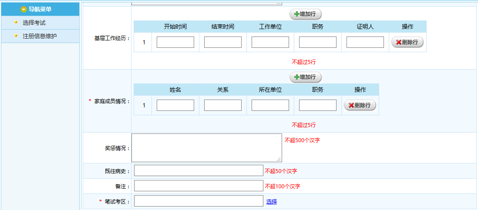Viewport: 478px width, 210px height.
Task: Grab the 奖惩情况 textarea resize handle
Action: (279, 159)
